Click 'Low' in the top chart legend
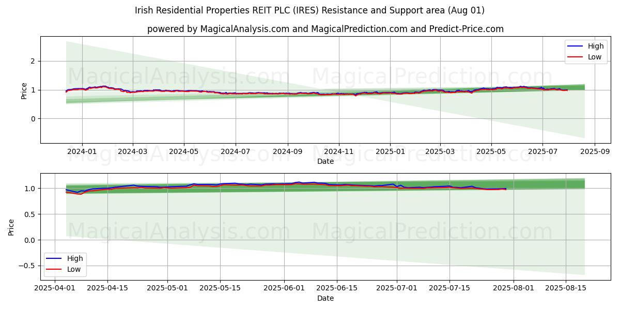The height and width of the screenshot is (310, 620). click(595, 57)
